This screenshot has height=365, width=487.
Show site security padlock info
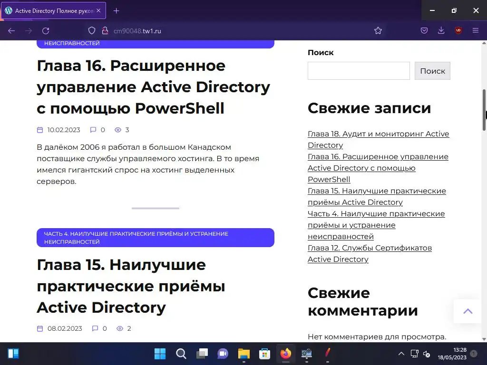pyautogui.click(x=105, y=30)
